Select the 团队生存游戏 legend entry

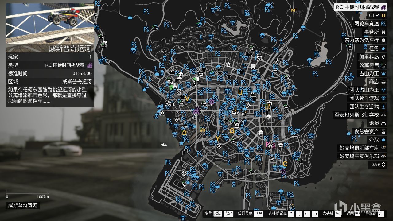367,107
